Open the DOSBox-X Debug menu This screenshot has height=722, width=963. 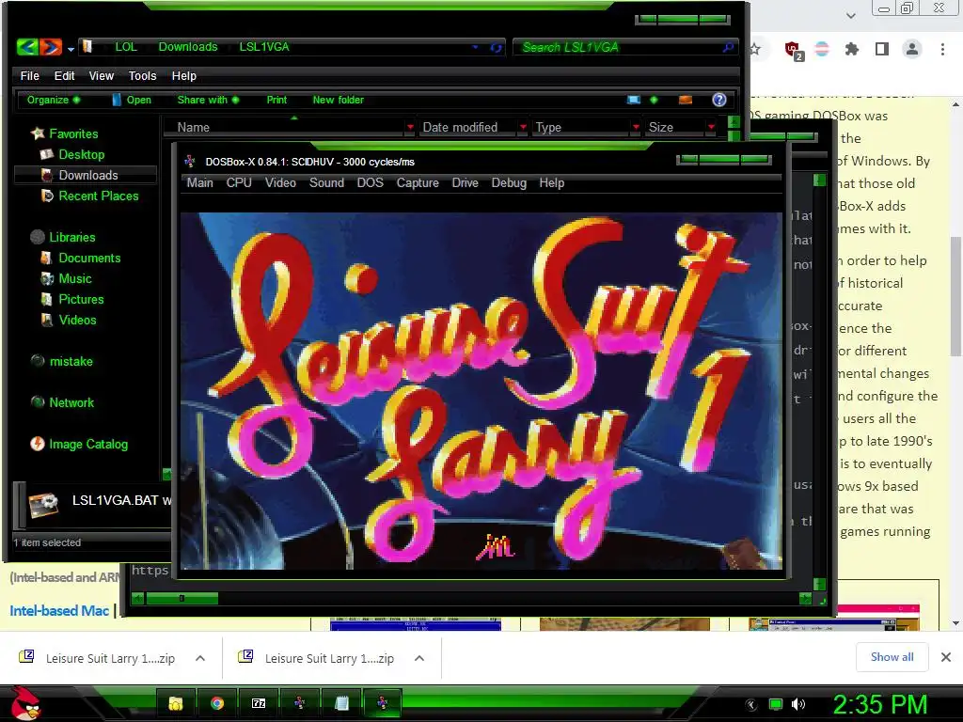point(509,183)
